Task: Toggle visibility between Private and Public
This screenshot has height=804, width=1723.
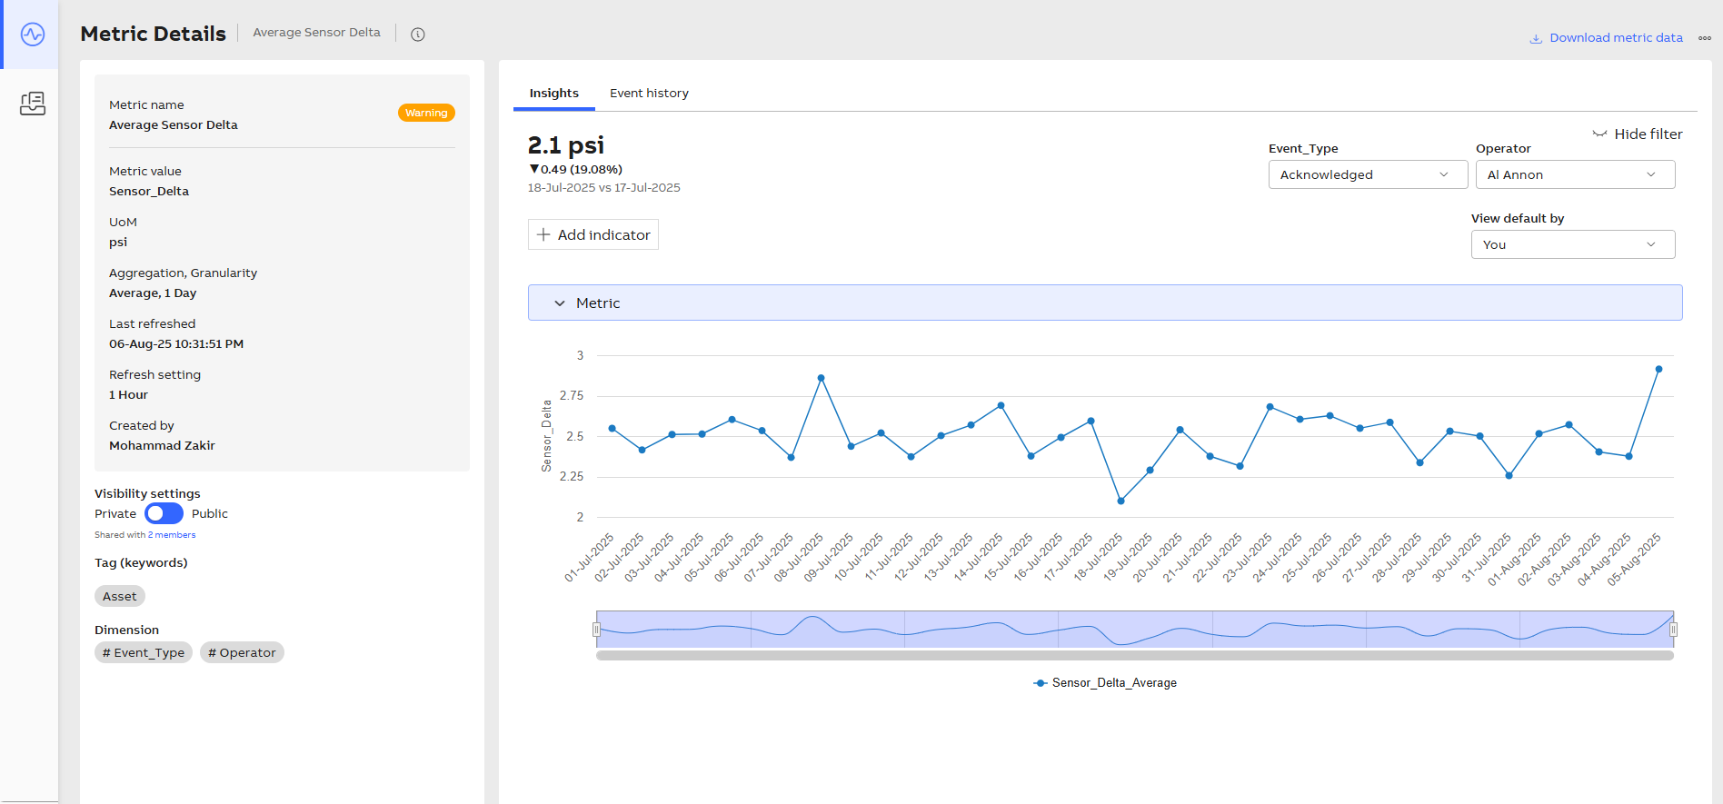Action: pyautogui.click(x=164, y=513)
